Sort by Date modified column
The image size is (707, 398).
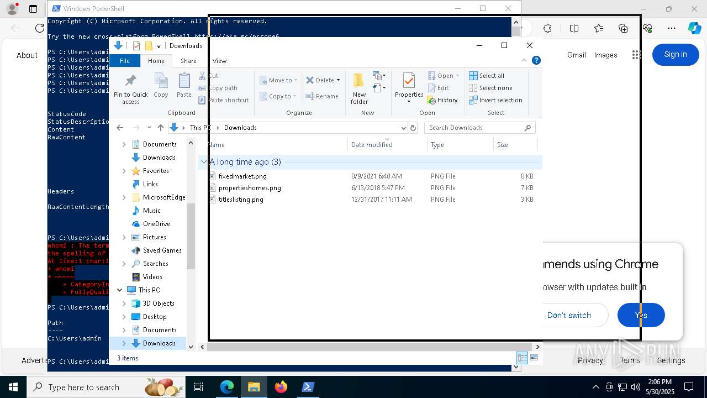[387, 145]
